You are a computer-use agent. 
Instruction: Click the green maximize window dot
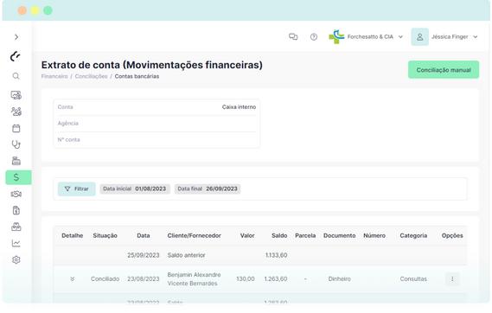tap(48, 10)
